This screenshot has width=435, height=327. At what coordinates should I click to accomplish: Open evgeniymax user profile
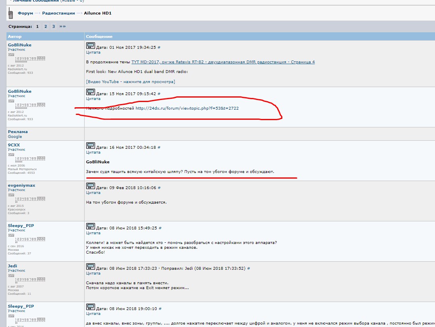pyautogui.click(x=21, y=185)
